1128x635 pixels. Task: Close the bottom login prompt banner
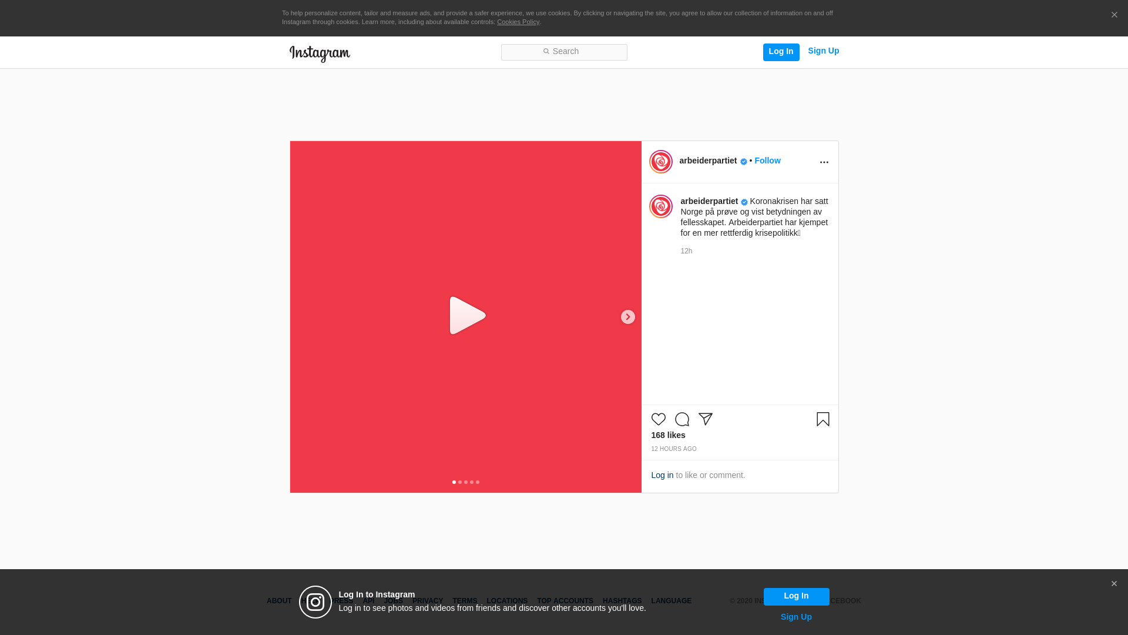click(1113, 584)
